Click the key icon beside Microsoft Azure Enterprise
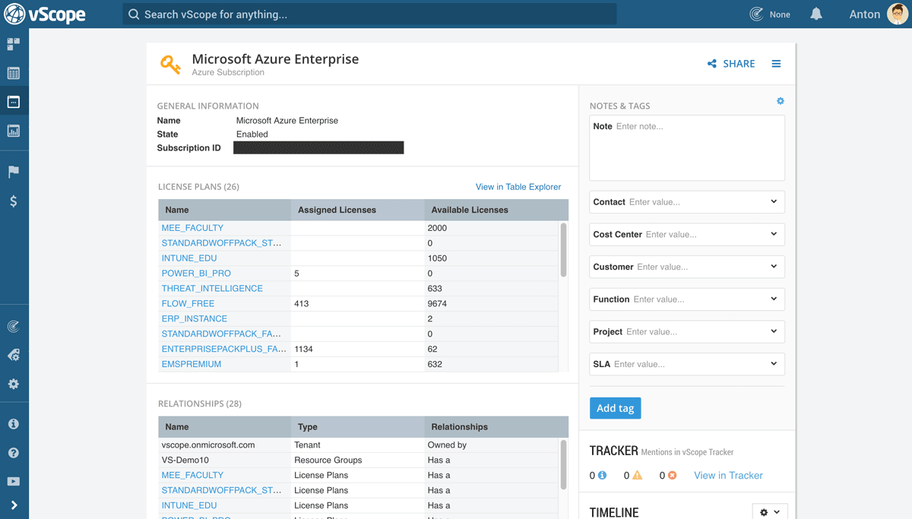This screenshot has height=519, width=912. pos(170,65)
